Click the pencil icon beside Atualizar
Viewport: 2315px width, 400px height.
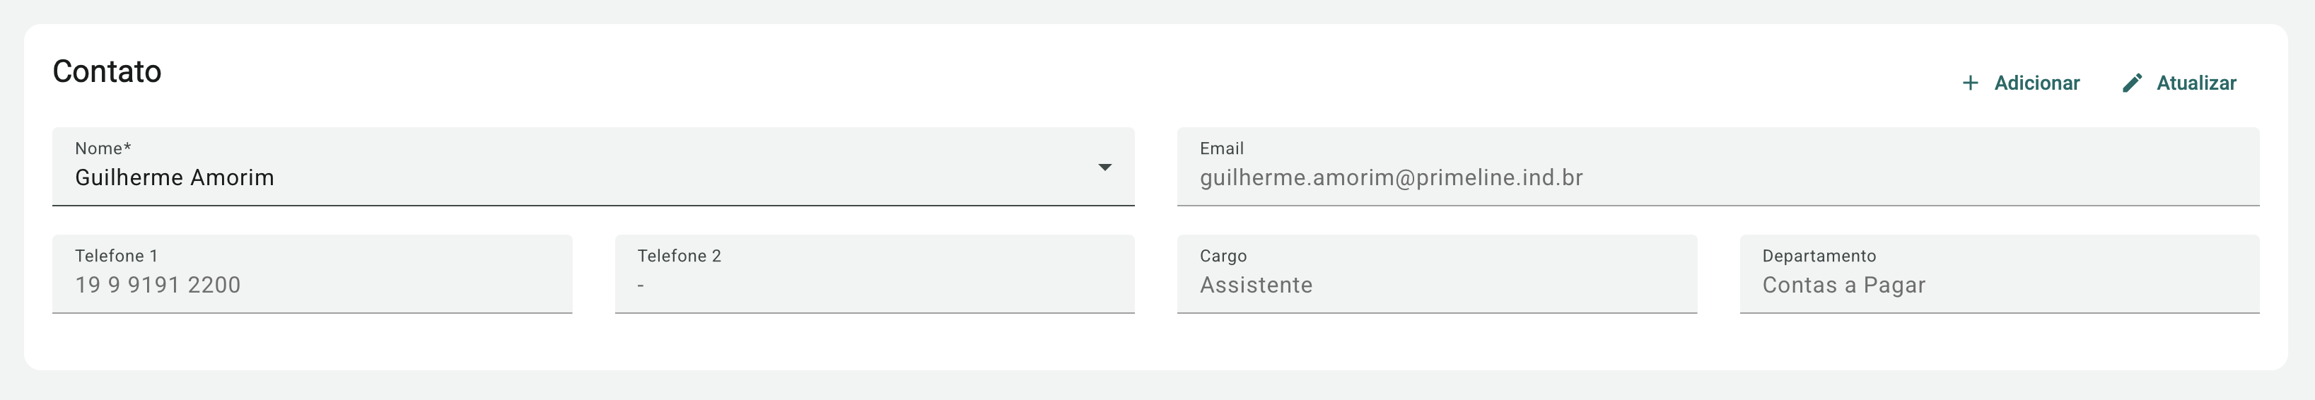[2132, 83]
